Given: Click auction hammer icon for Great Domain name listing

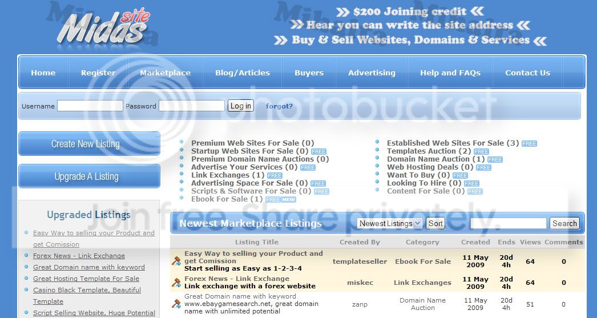Looking at the screenshot, I should pyautogui.click(x=176, y=304).
